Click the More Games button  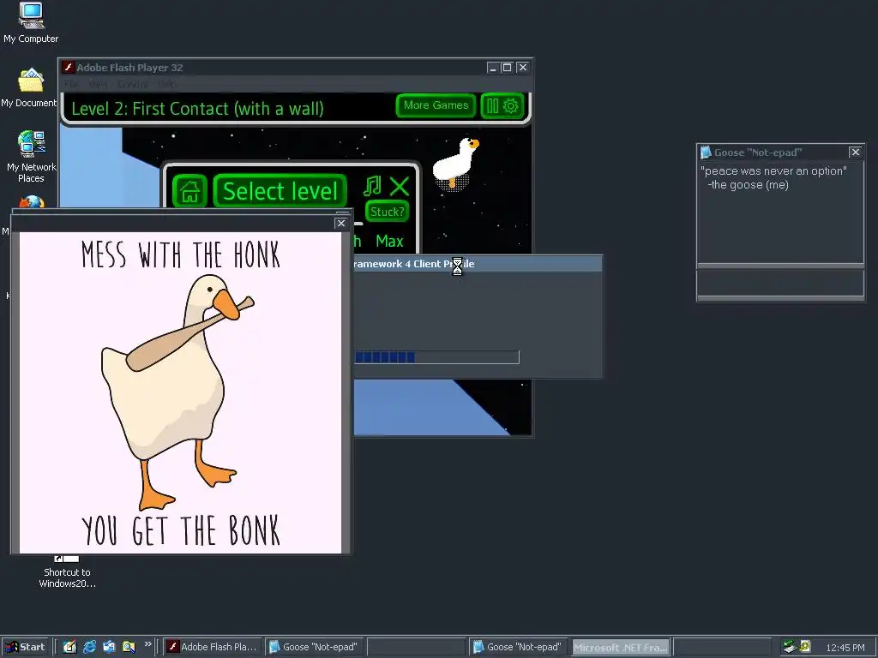click(x=436, y=105)
